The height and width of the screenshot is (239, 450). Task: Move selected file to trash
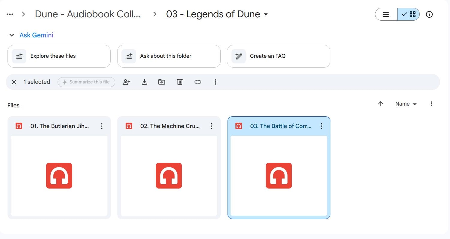(x=180, y=82)
